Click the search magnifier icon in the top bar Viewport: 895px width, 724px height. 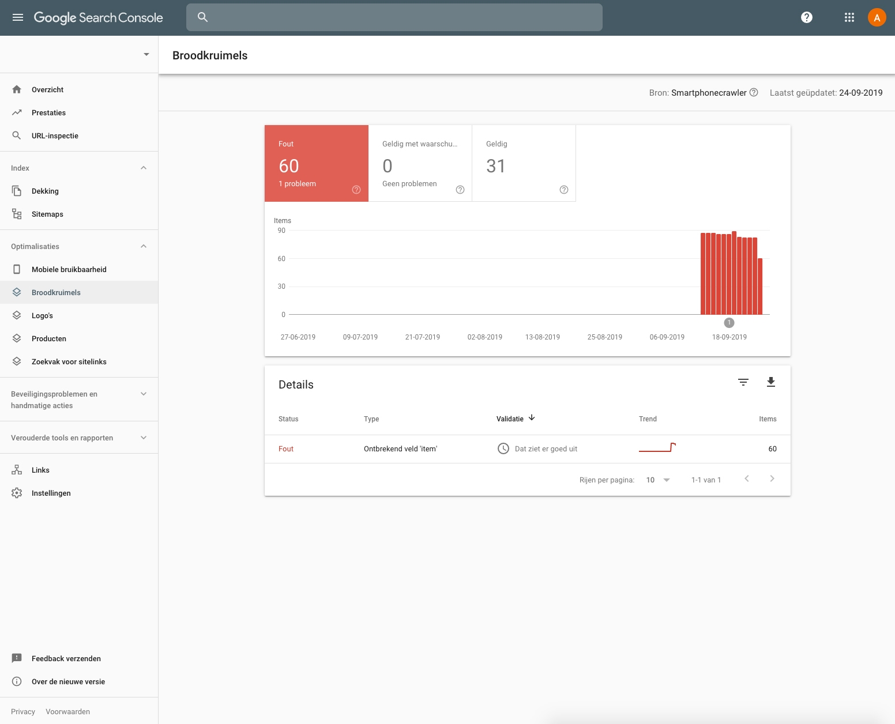tap(202, 17)
